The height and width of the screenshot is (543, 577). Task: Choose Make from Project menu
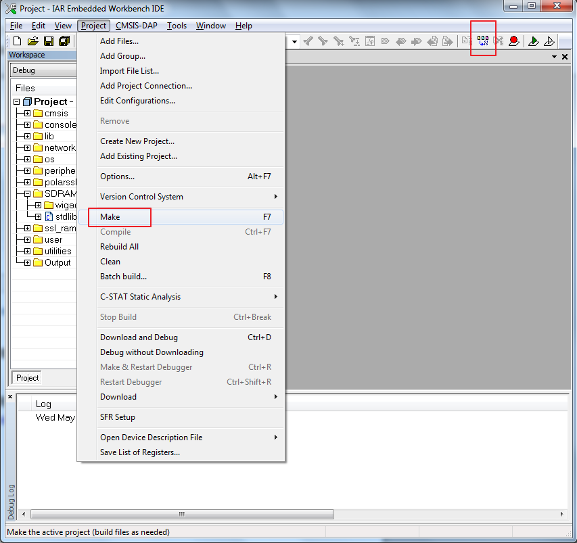[x=181, y=217]
